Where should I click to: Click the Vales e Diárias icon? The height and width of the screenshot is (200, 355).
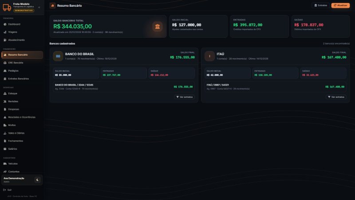(5, 133)
